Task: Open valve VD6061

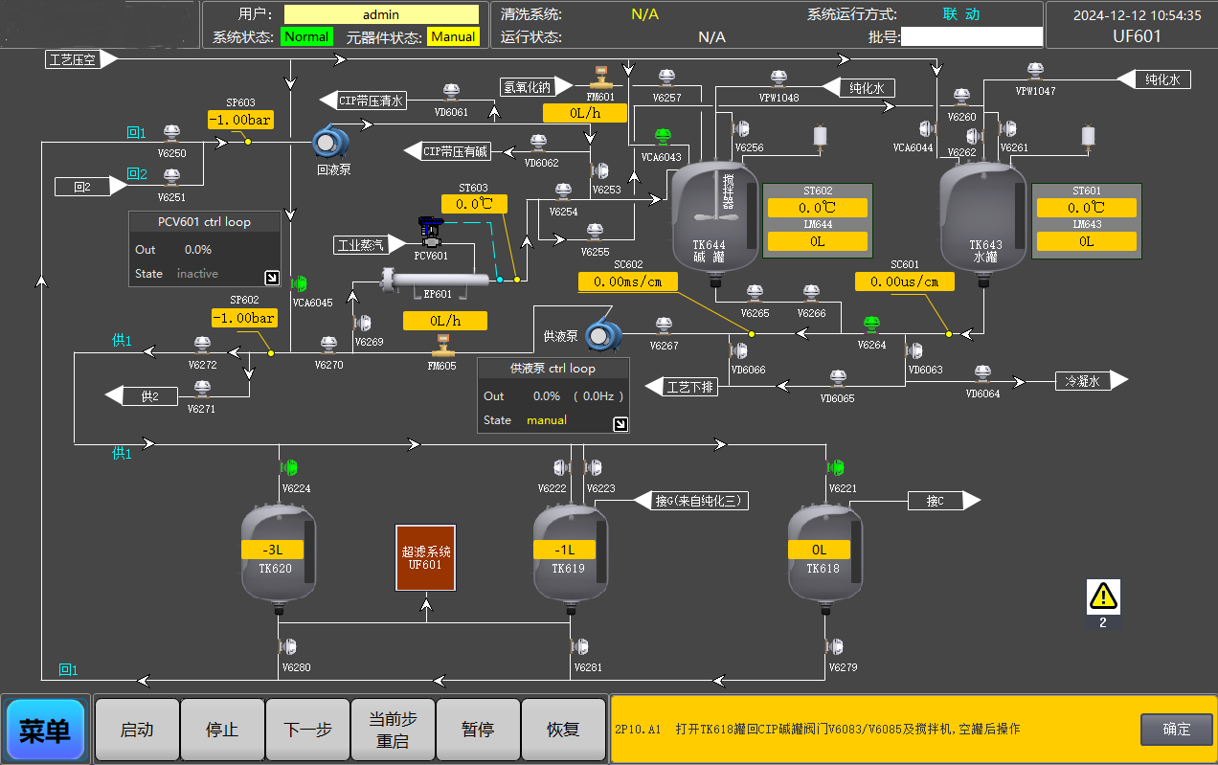Action: pos(451,93)
